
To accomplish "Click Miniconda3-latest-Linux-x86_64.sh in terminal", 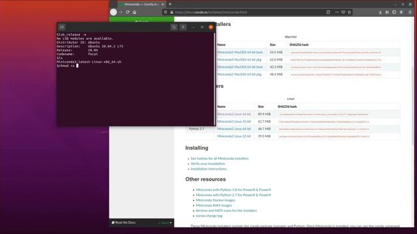I will click(x=89, y=62).
